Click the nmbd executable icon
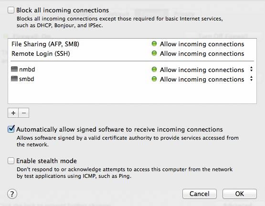Image resolution: width=265 pixels, height=206 pixels. click(x=14, y=69)
